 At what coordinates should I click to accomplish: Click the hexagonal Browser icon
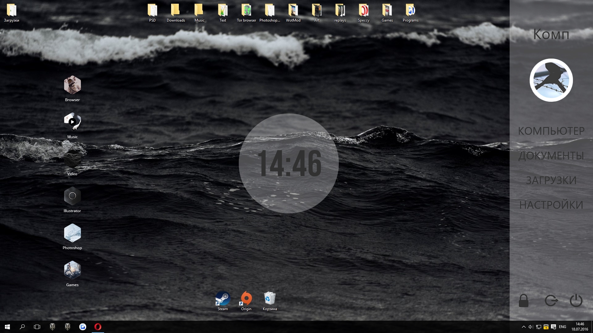(x=72, y=85)
